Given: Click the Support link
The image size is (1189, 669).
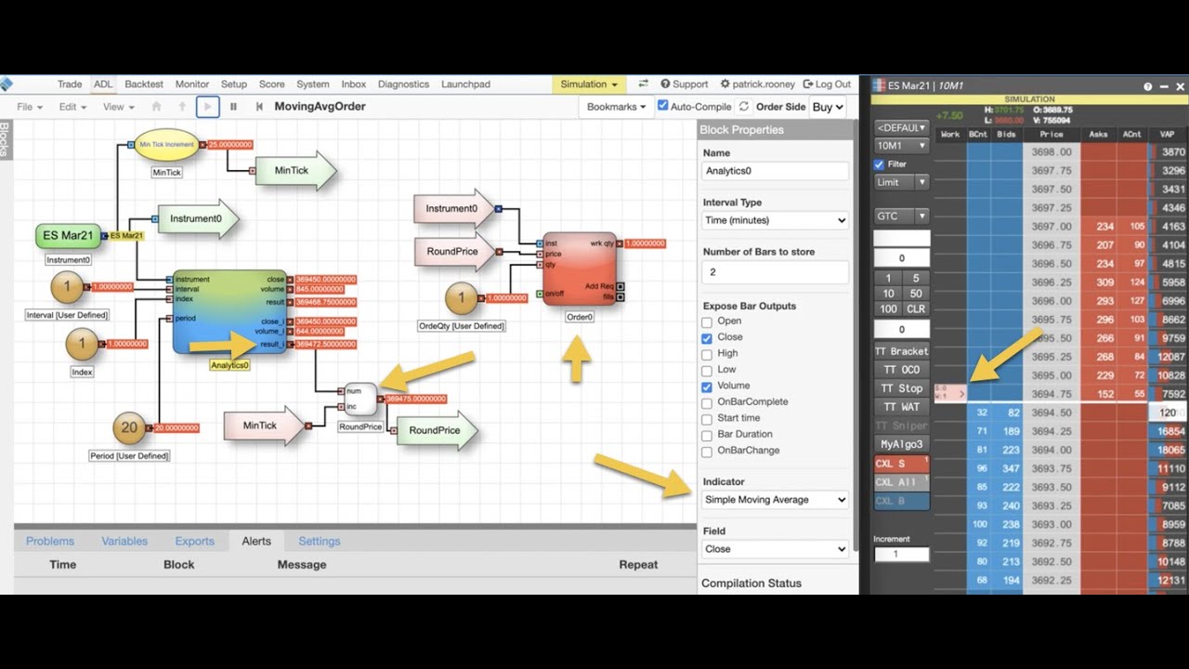Looking at the screenshot, I should (684, 84).
